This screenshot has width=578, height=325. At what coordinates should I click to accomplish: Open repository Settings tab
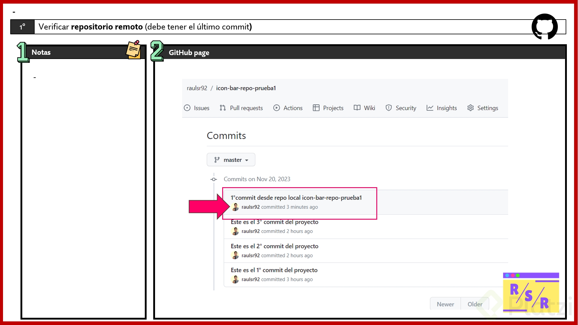point(483,108)
